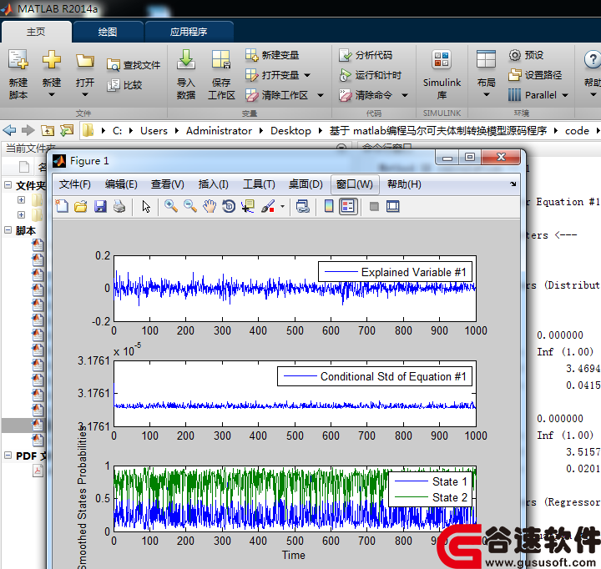Select the Edit Plot arrow tool
Image resolution: width=601 pixels, height=569 pixels.
point(146,207)
